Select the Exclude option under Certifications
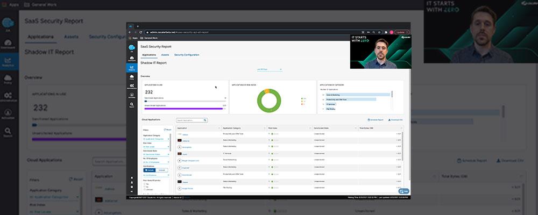This screenshot has width=538, height=215. click(161, 170)
